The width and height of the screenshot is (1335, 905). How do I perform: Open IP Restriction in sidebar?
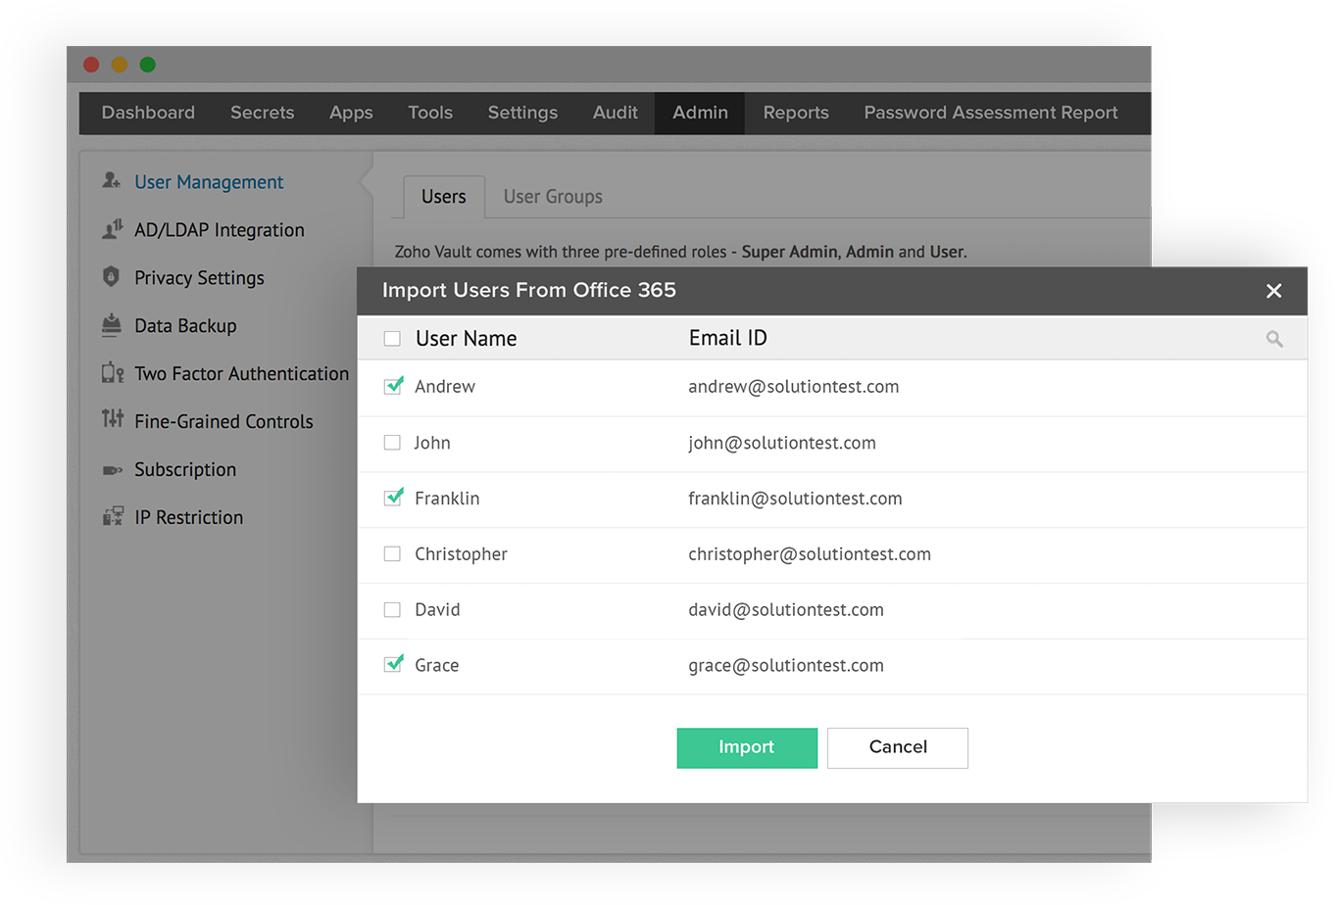click(x=188, y=517)
